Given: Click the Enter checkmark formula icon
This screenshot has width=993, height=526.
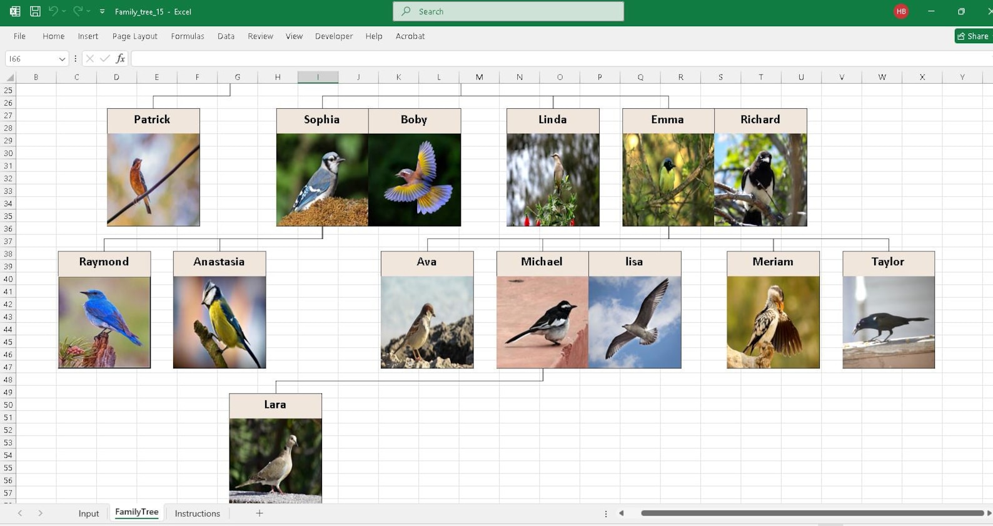Looking at the screenshot, I should tap(104, 59).
